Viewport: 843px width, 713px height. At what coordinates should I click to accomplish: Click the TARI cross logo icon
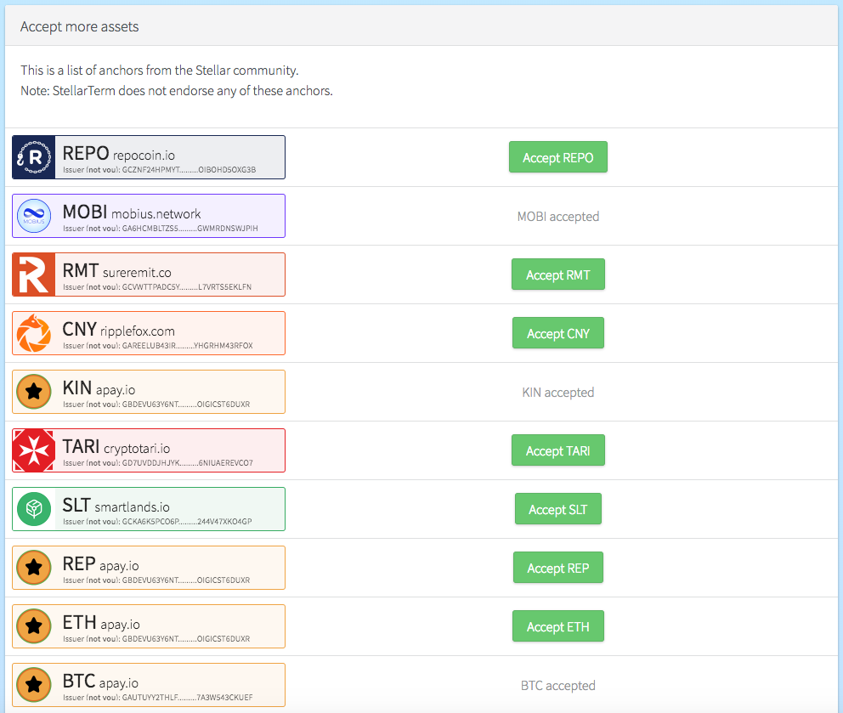coord(34,450)
